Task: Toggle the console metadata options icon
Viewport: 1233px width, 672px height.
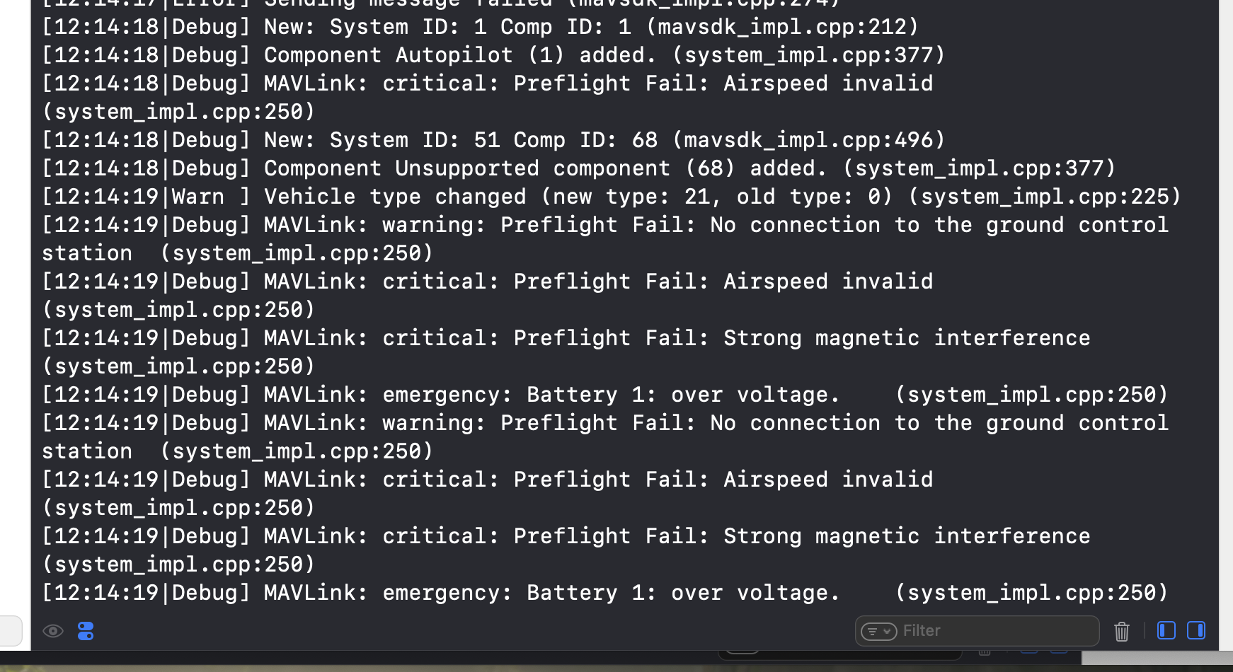Action: (86, 631)
